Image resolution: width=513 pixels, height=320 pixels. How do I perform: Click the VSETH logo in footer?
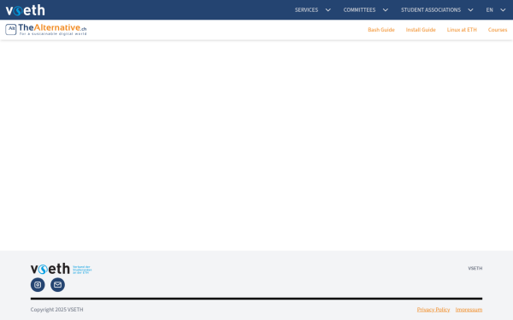[62, 269]
